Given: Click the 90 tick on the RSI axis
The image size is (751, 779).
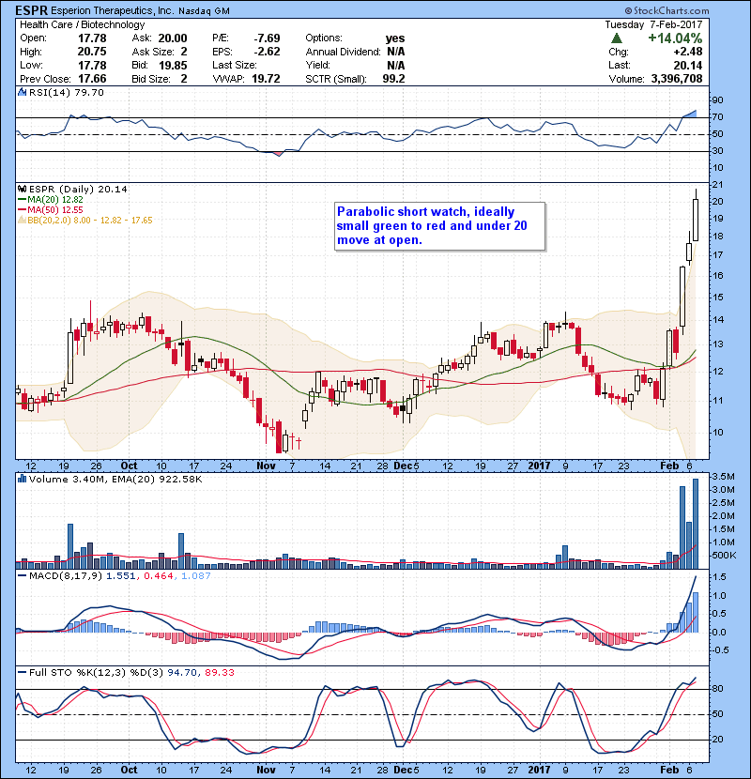Looking at the screenshot, I should click(718, 100).
